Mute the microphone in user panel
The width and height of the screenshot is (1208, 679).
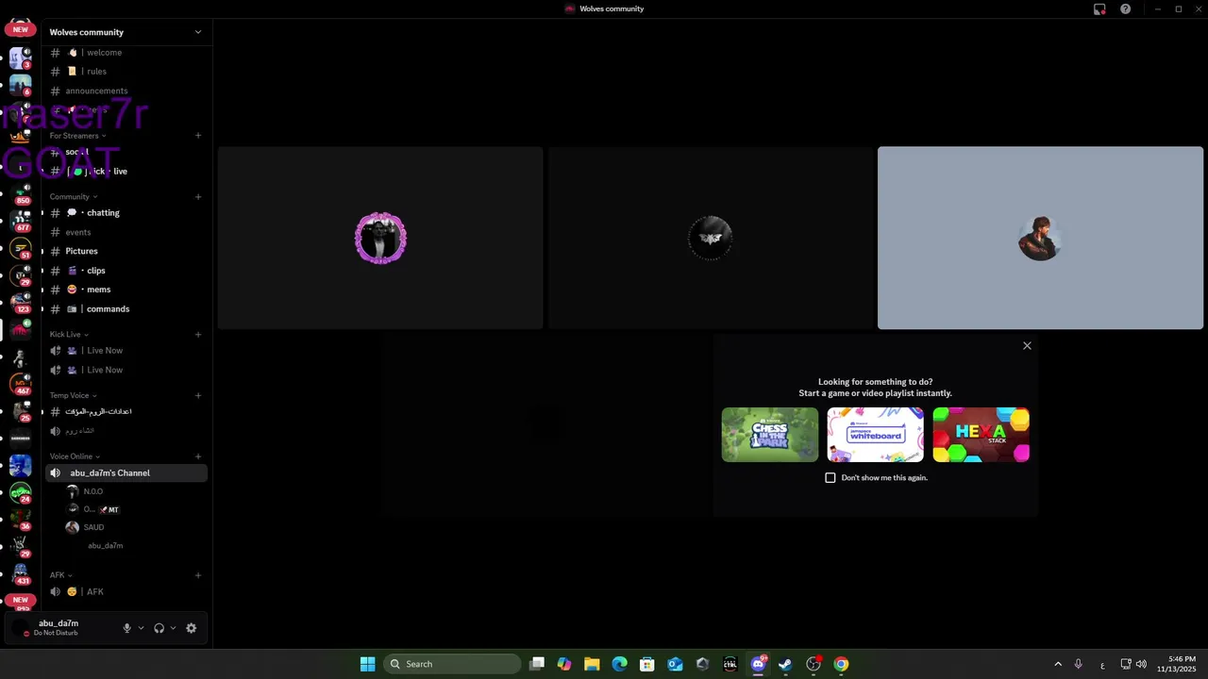[x=126, y=628]
